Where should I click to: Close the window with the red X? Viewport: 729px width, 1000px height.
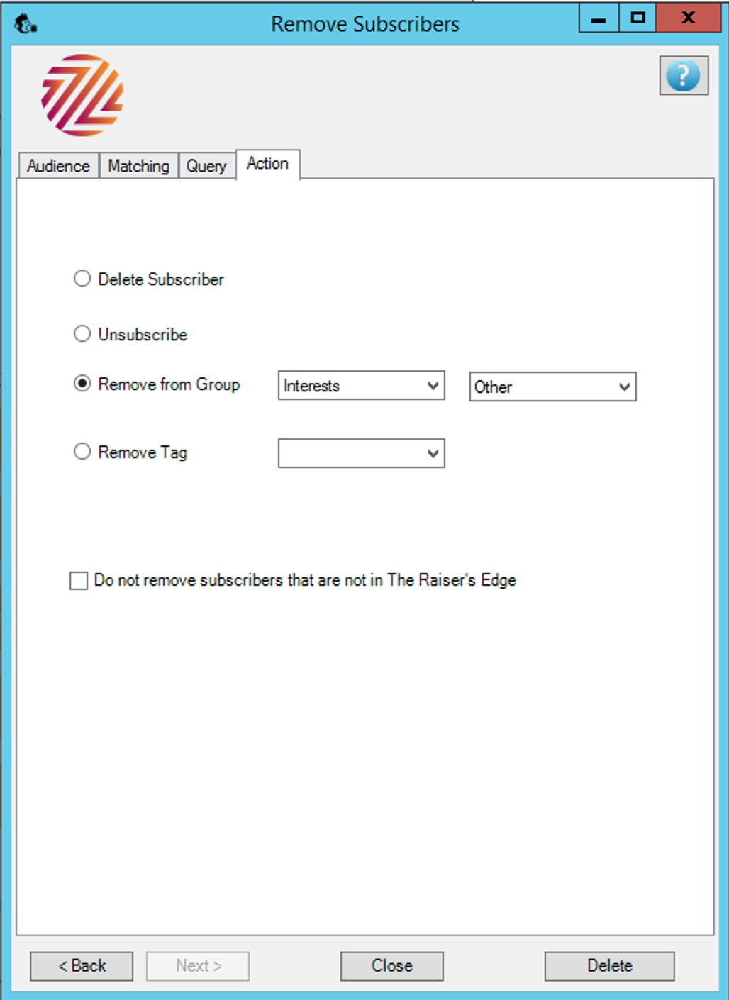tap(688, 18)
